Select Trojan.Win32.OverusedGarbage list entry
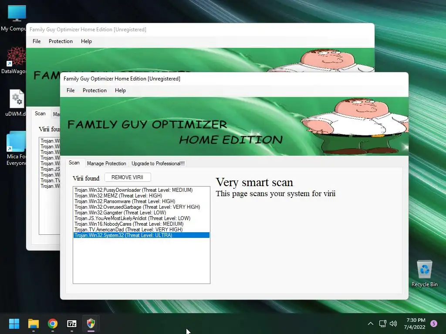The height and width of the screenshot is (334, 446). coord(142,207)
